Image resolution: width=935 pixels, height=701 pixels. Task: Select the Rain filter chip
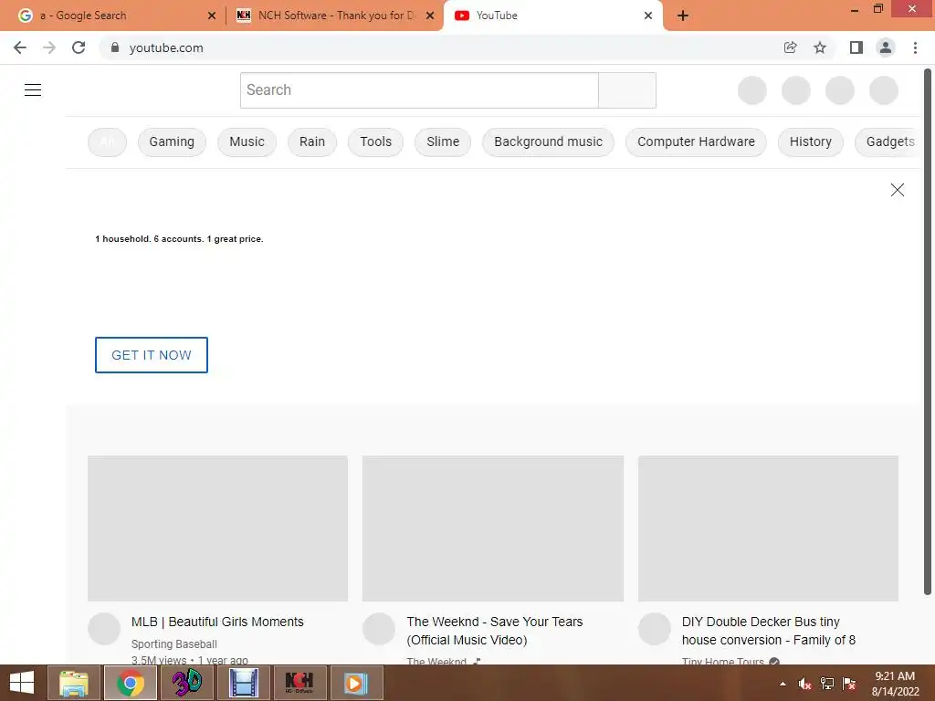coord(312,141)
